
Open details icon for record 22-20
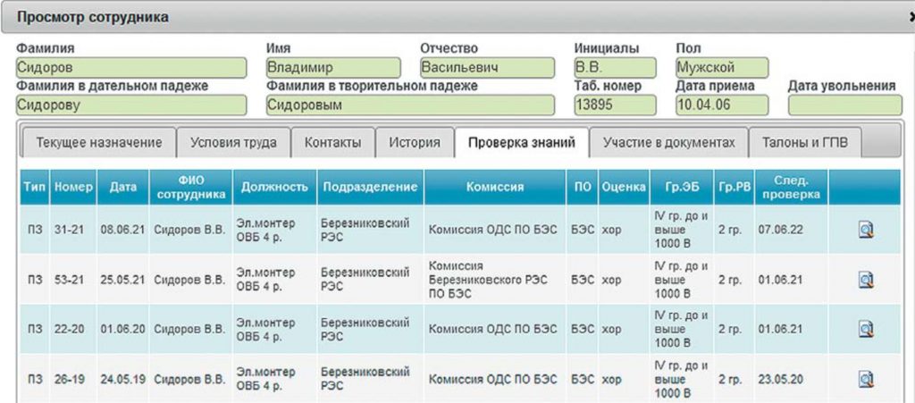click(865, 329)
